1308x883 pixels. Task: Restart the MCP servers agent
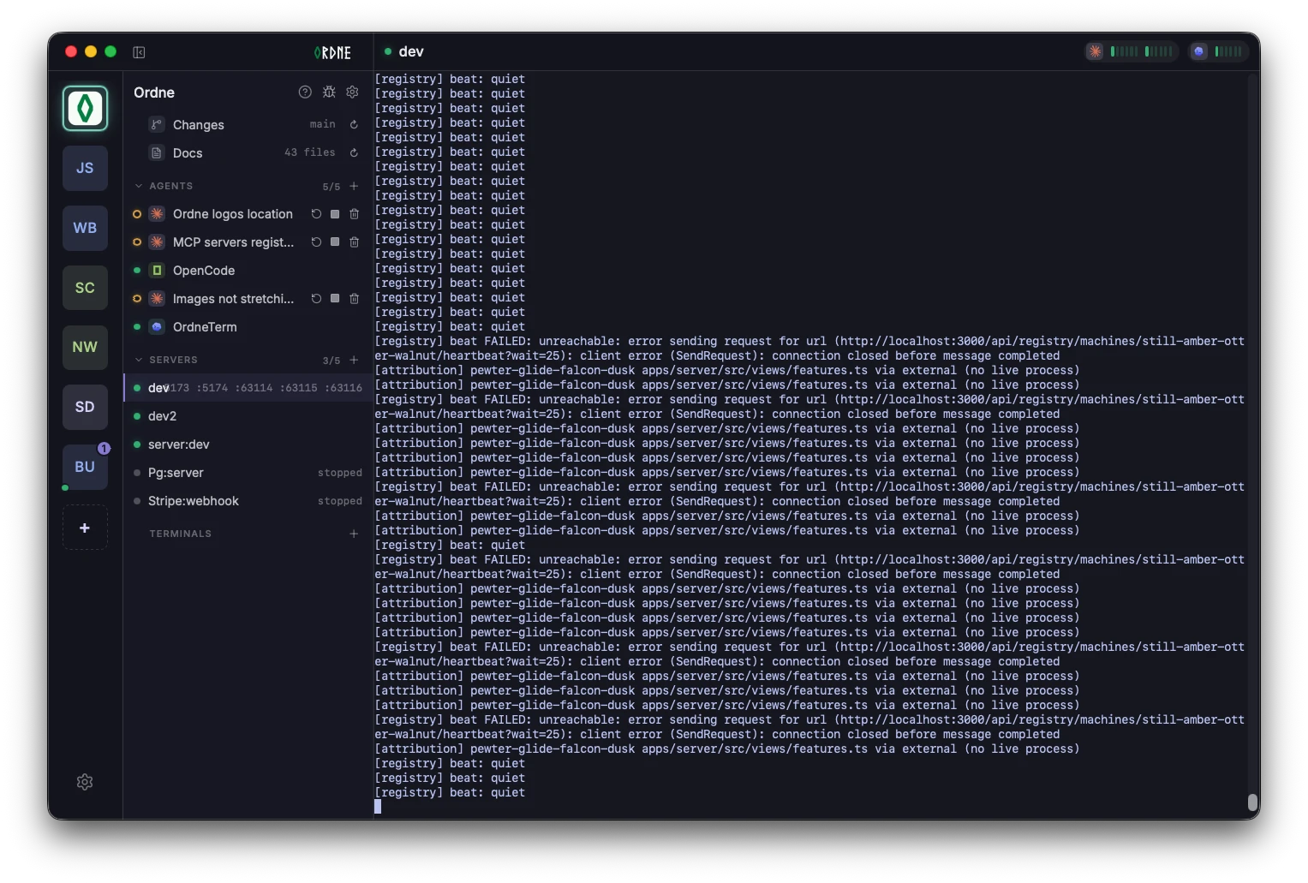click(316, 242)
